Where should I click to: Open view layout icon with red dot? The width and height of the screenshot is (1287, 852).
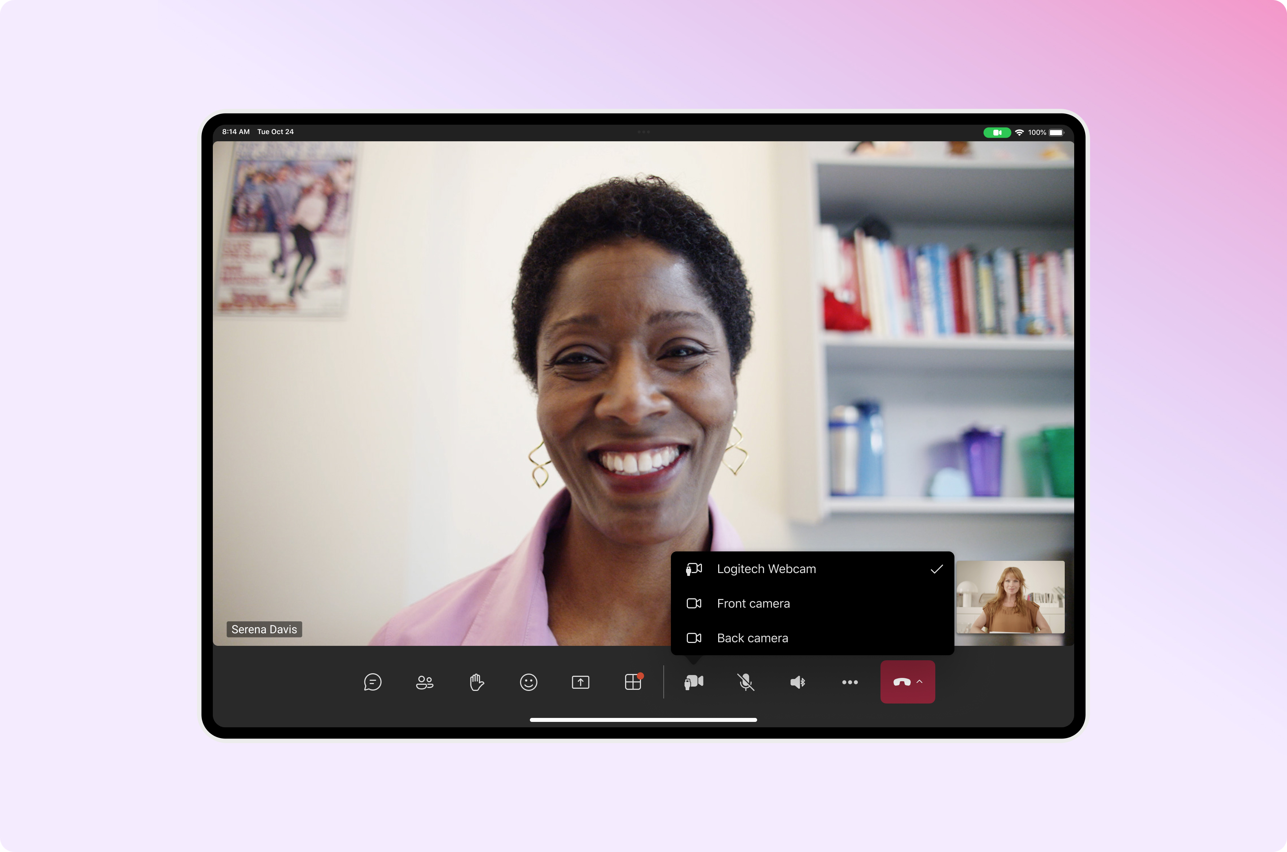point(633,682)
